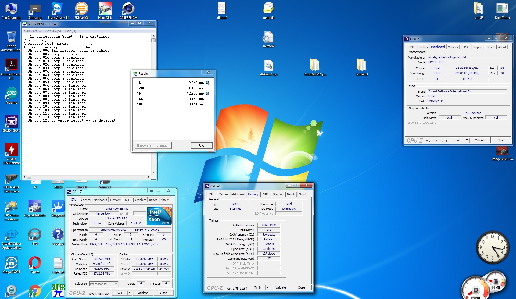Click the globe icon next to 12,355 sec result

207,94
